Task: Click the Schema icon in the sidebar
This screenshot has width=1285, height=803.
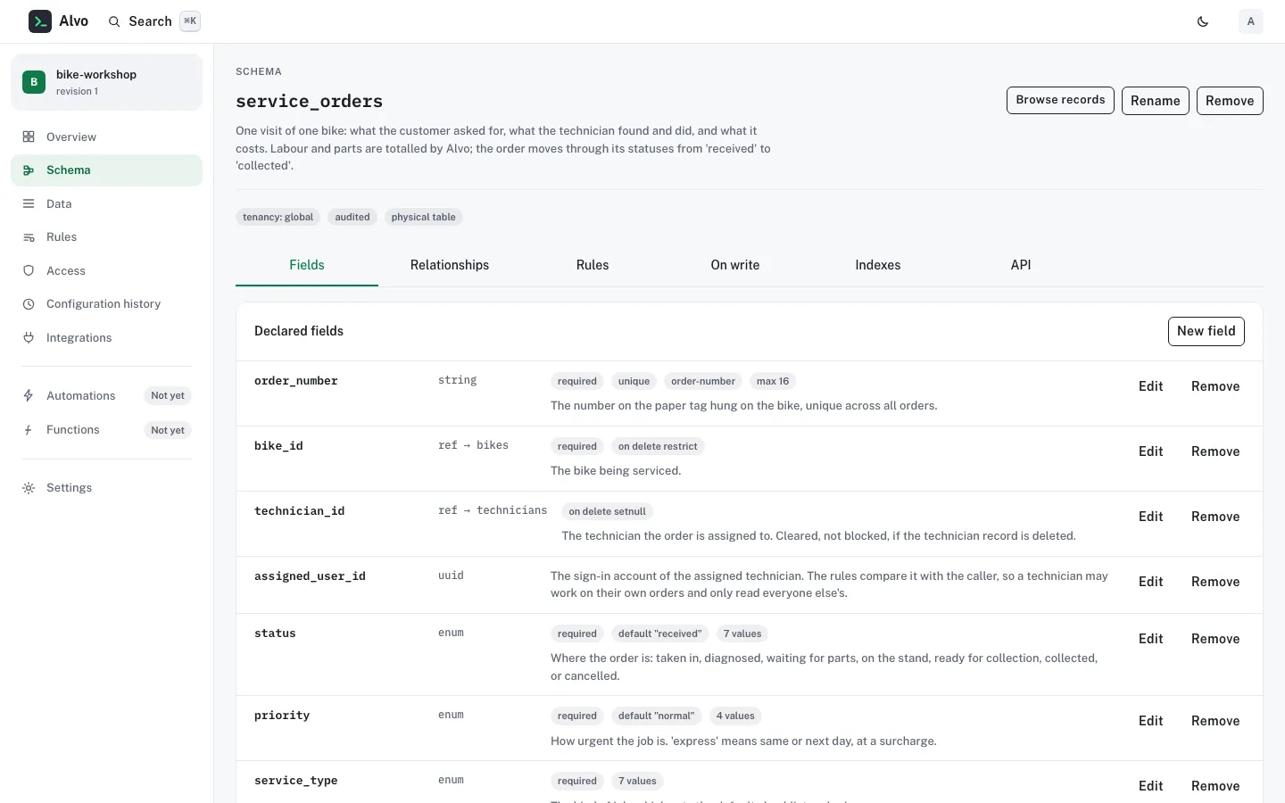Action: pos(29,170)
